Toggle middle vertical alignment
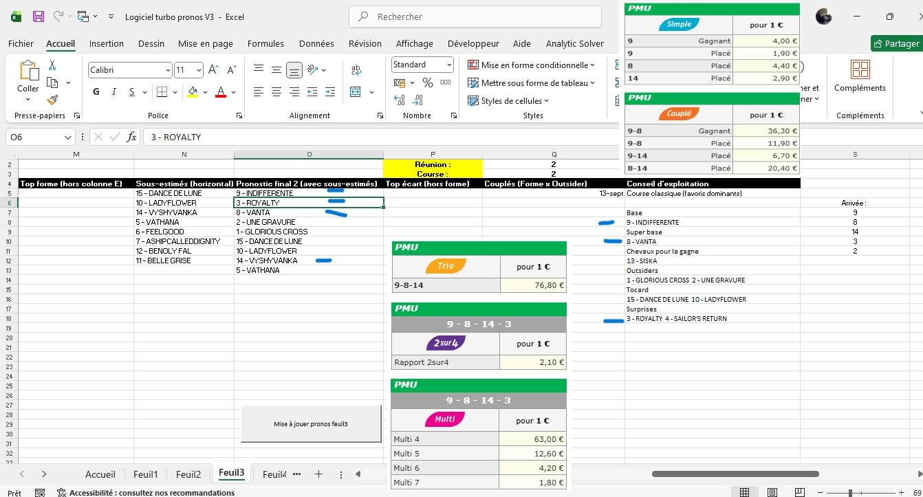 pyautogui.click(x=276, y=69)
